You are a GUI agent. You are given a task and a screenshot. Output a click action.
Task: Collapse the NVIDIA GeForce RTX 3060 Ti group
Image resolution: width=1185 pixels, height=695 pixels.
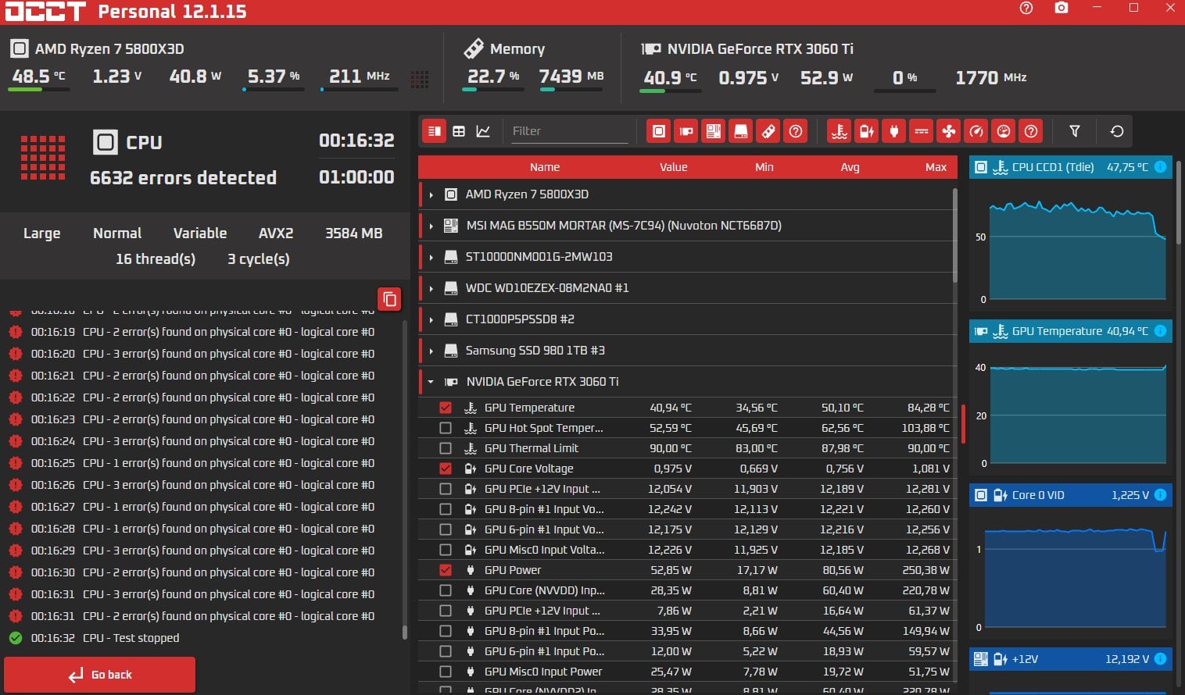tap(431, 382)
